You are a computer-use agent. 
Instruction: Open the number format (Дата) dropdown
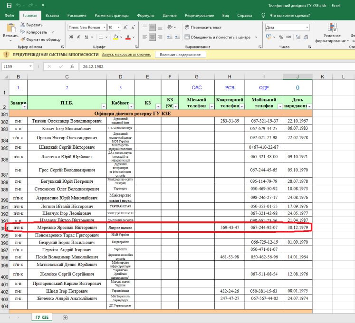click(x=307, y=28)
